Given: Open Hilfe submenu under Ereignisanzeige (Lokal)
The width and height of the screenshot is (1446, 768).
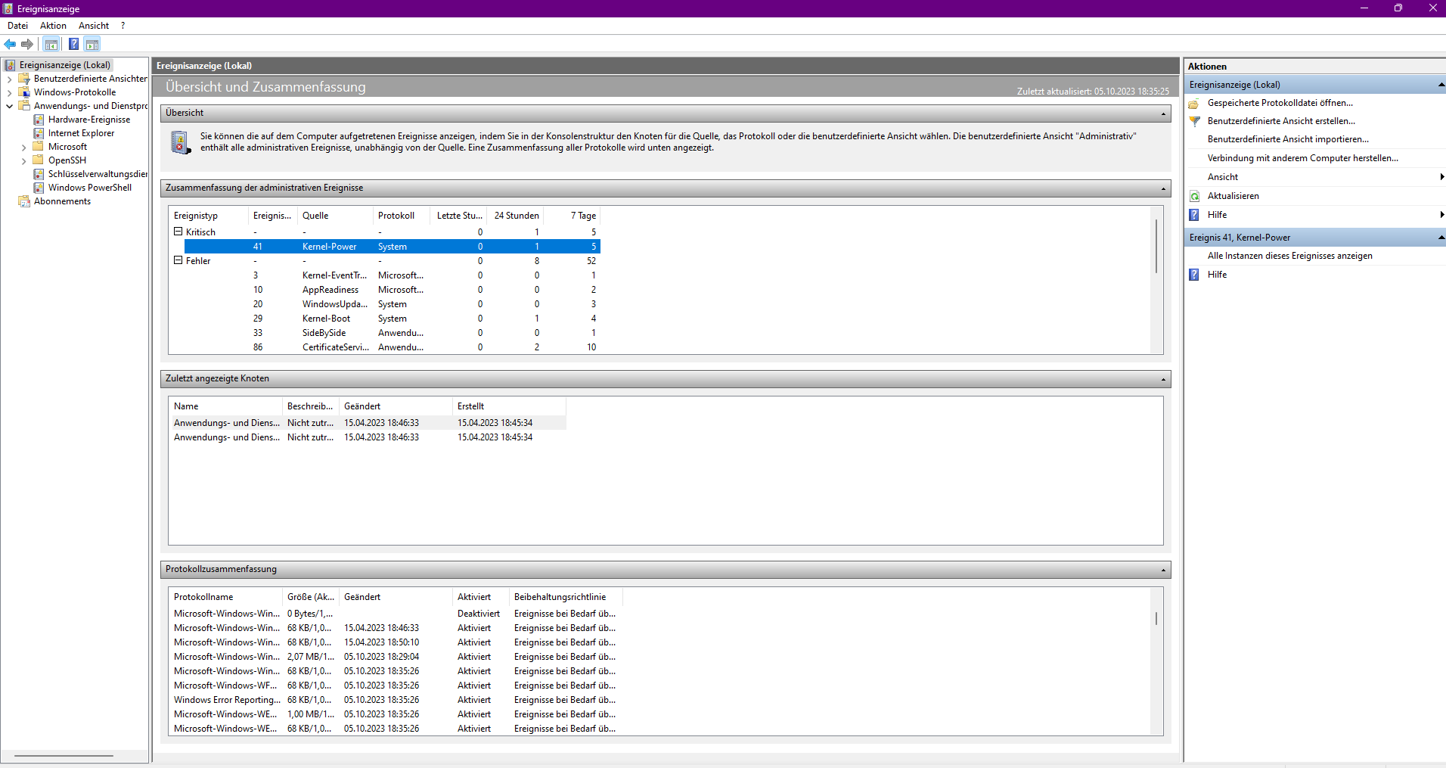Looking at the screenshot, I should point(1316,215).
